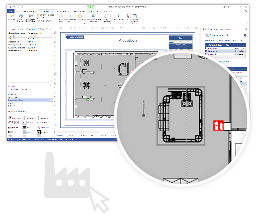Tick the checkbox on first right-panel table row
Screen dimensions: 258x215
[206, 48]
